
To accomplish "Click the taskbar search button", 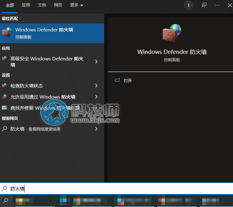I will click(x=6, y=201).
